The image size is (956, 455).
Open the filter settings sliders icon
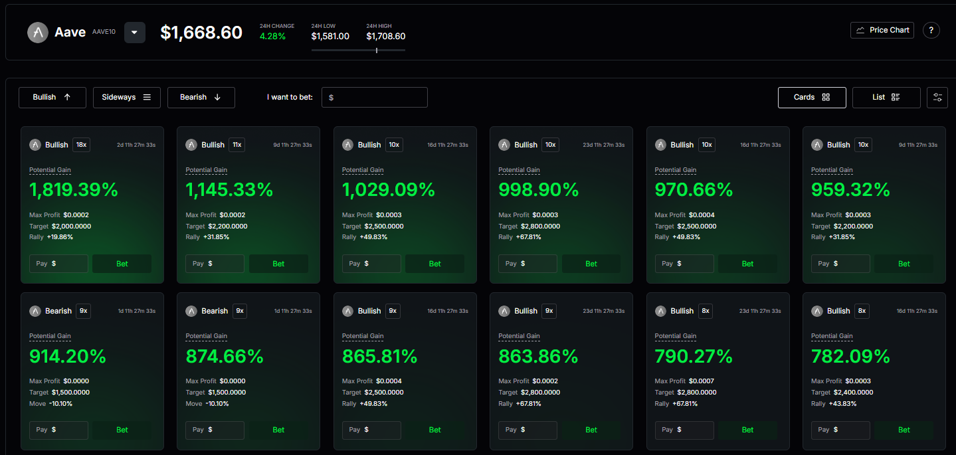(937, 97)
